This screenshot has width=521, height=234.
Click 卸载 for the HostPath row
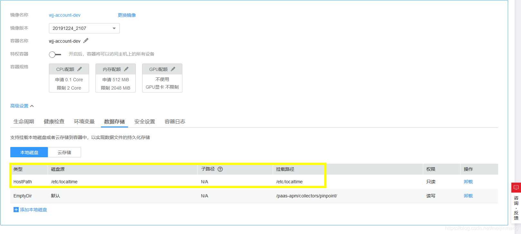[468, 182]
